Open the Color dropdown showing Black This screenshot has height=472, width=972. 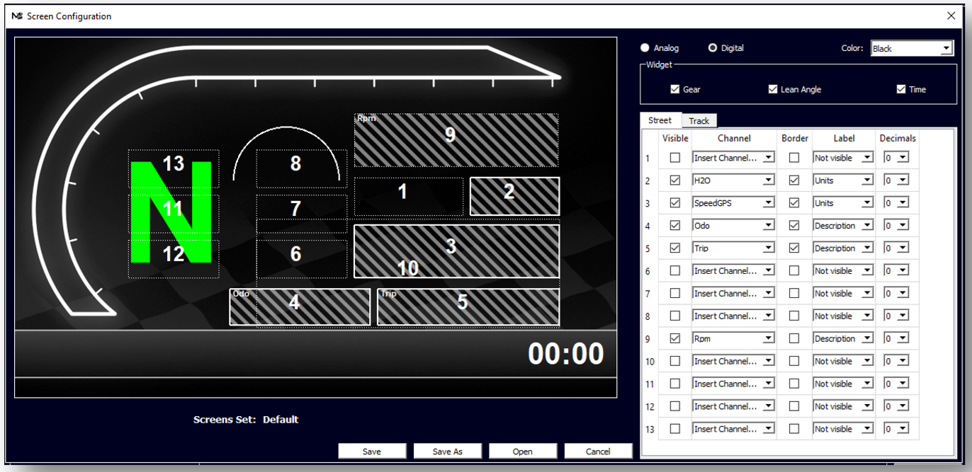point(912,48)
